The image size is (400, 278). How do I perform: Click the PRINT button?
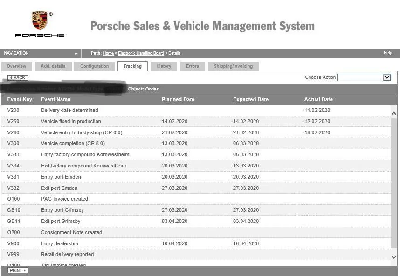[x=18, y=271]
